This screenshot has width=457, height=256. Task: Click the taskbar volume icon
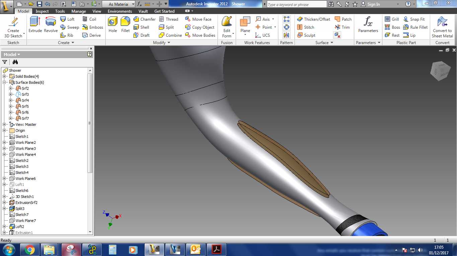[420, 250]
